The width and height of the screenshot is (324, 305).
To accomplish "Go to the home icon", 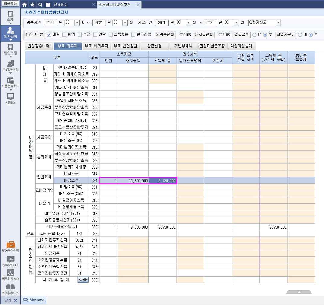I will (24, 5).
